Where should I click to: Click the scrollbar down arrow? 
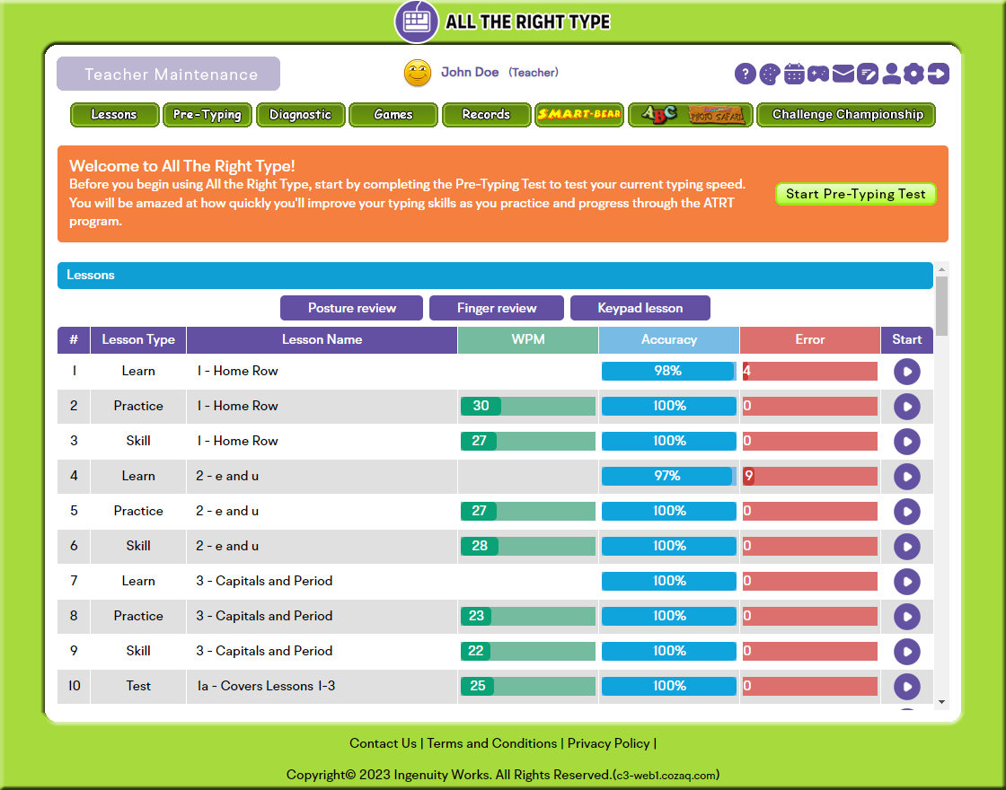point(941,702)
